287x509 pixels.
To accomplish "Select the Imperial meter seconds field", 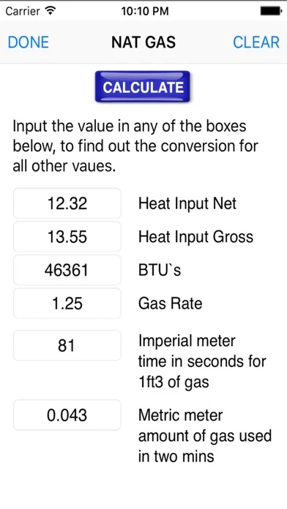I will point(67,345).
